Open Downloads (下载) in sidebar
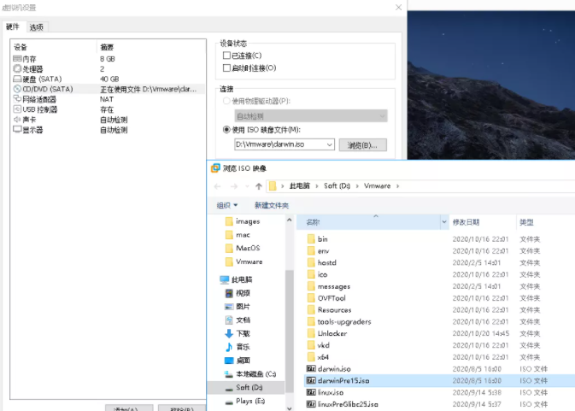This screenshot has width=575, height=411. pyautogui.click(x=238, y=333)
